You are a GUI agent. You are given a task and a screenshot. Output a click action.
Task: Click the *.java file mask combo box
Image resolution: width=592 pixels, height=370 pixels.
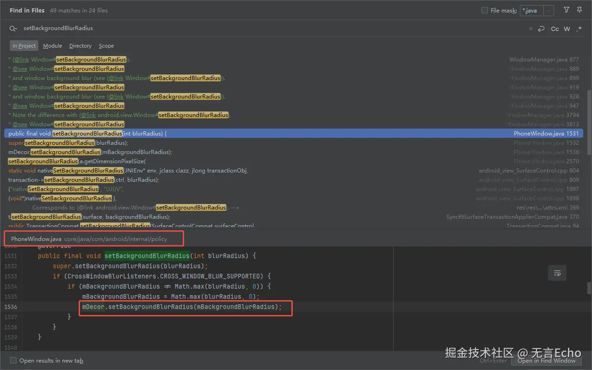tap(531, 11)
